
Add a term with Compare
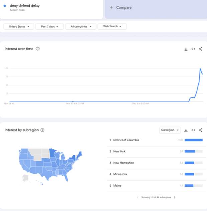121,8
